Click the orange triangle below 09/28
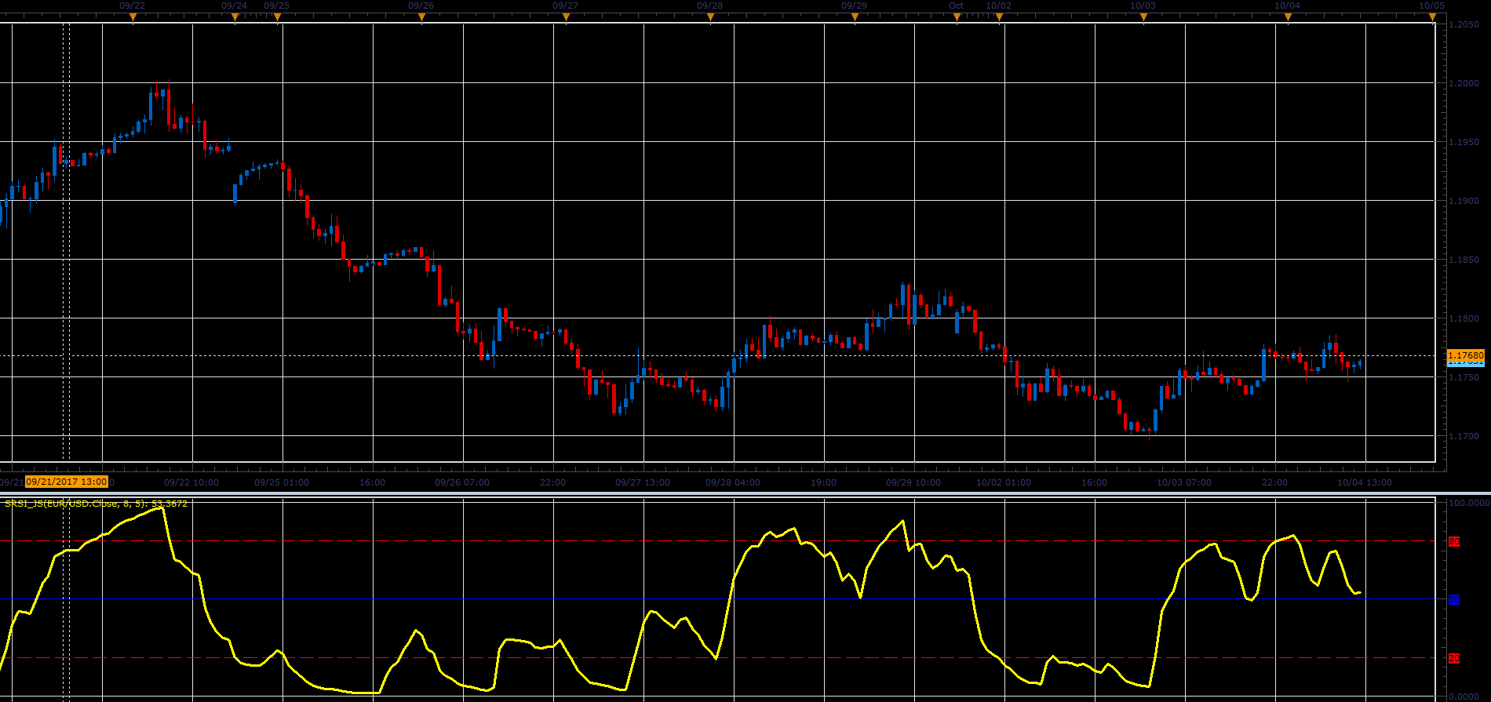The width and height of the screenshot is (1491, 702). (x=710, y=17)
